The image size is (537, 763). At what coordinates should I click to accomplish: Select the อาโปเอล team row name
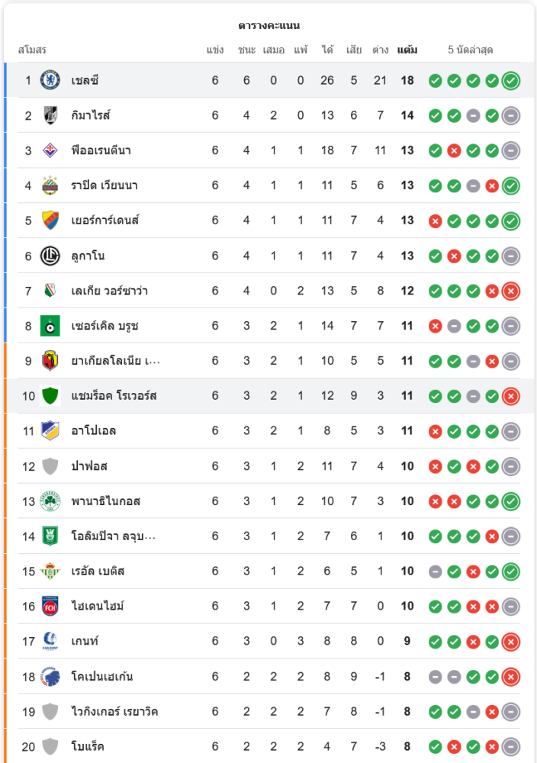pyautogui.click(x=93, y=431)
